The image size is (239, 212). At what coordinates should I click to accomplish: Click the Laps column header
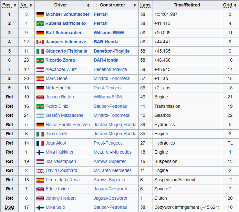coord(145,5)
